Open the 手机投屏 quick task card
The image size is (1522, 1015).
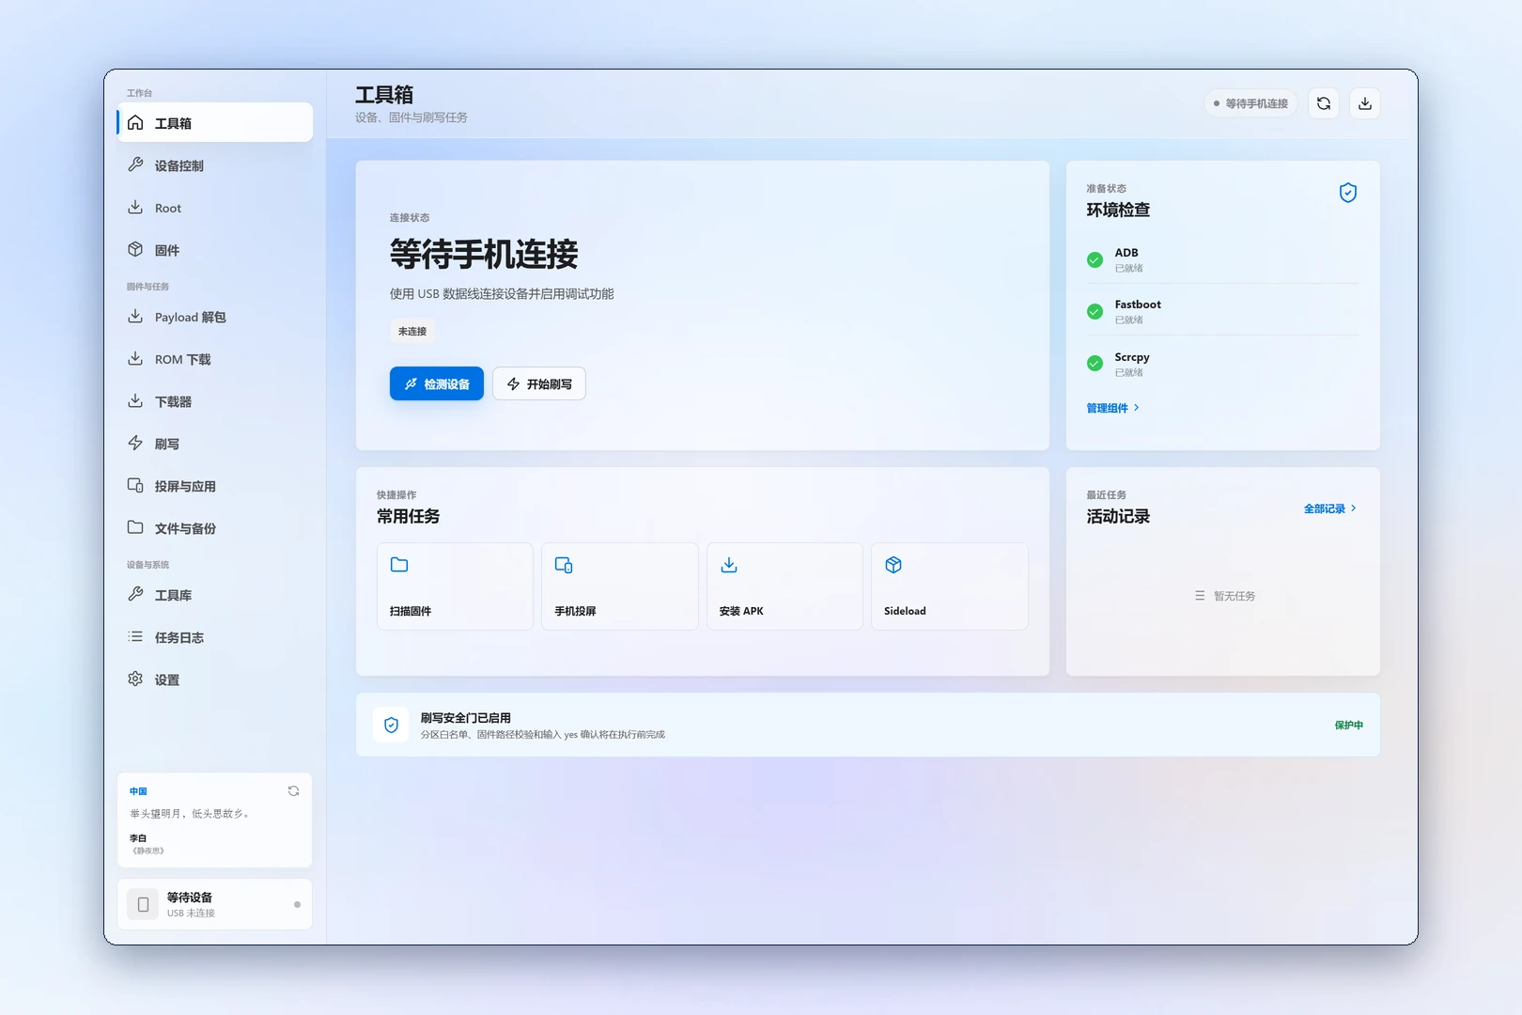tap(620, 586)
